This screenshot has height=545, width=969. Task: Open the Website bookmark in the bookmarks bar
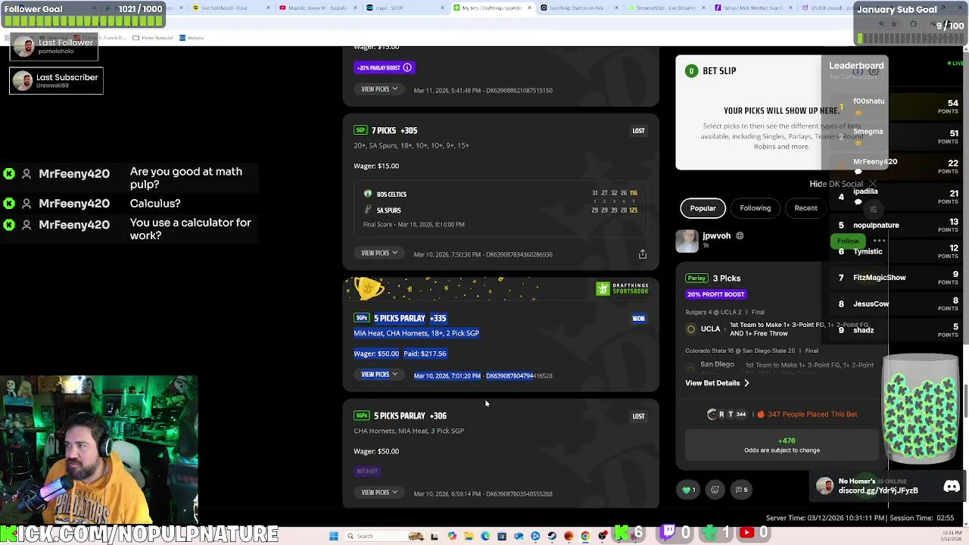click(192, 37)
